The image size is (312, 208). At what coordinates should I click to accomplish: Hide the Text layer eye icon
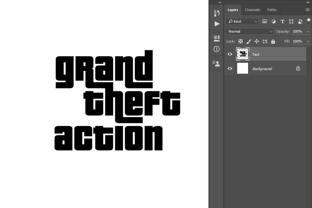point(230,54)
